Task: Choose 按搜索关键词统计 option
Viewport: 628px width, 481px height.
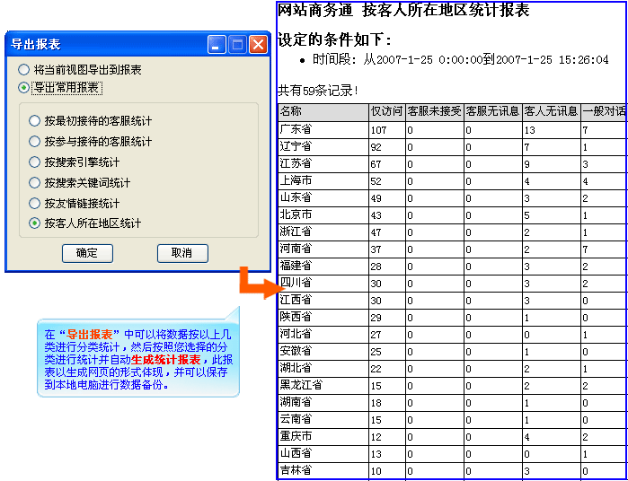Action: click(35, 182)
